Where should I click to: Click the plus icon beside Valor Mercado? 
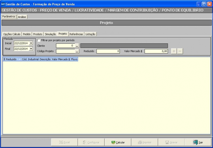point(174,51)
